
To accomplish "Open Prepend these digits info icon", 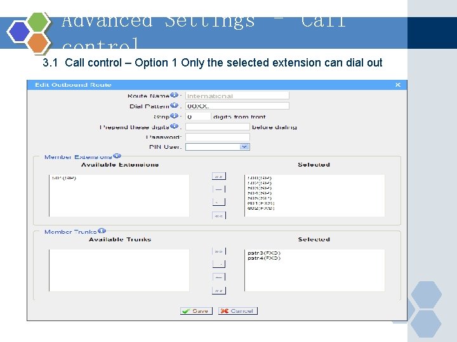I will 174,126.
